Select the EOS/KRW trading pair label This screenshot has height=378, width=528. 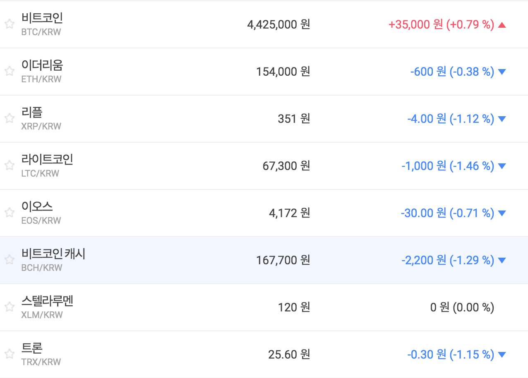point(41,221)
